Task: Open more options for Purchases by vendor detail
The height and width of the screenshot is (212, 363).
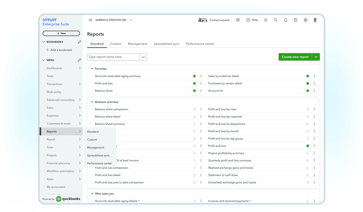Action: 314,83
